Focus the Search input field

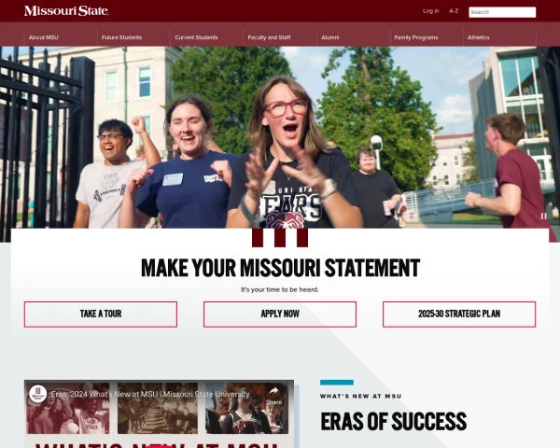tap(502, 12)
